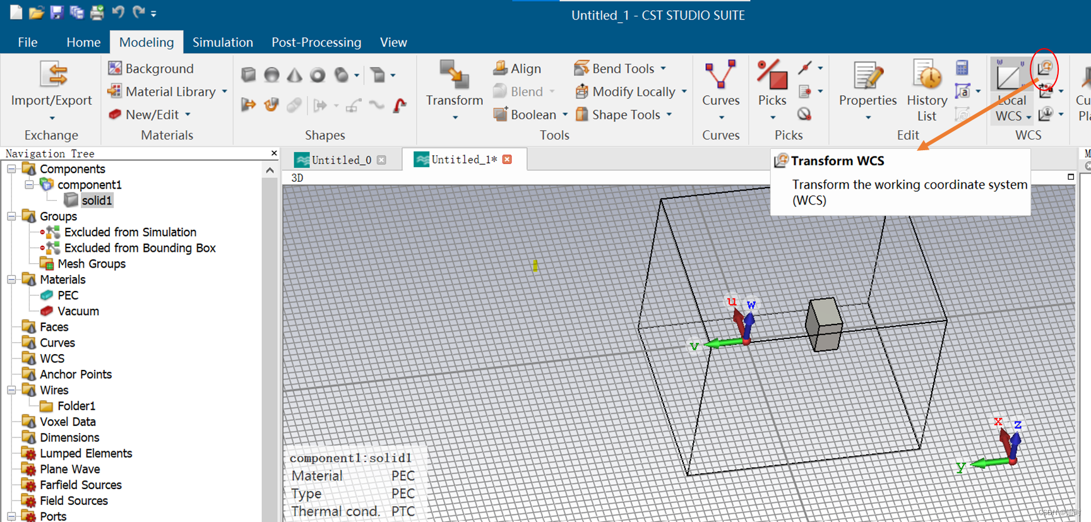Switch to the Post-Processing ribbon tab
Screen dimensions: 1091x522
tap(316, 42)
